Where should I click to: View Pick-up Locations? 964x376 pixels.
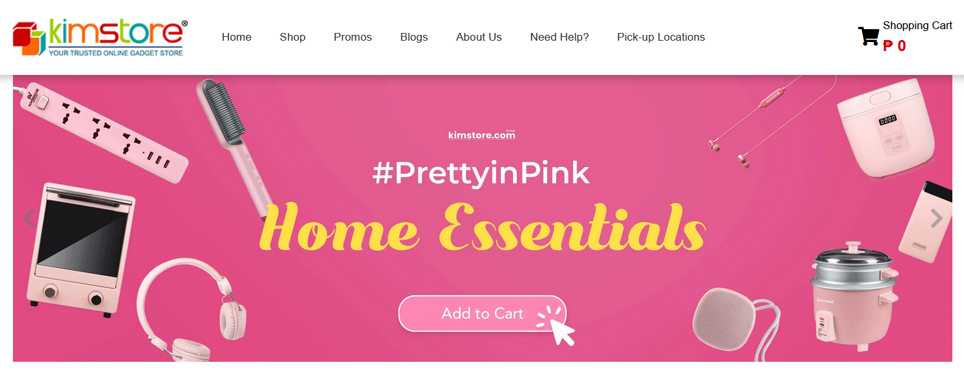[661, 37]
